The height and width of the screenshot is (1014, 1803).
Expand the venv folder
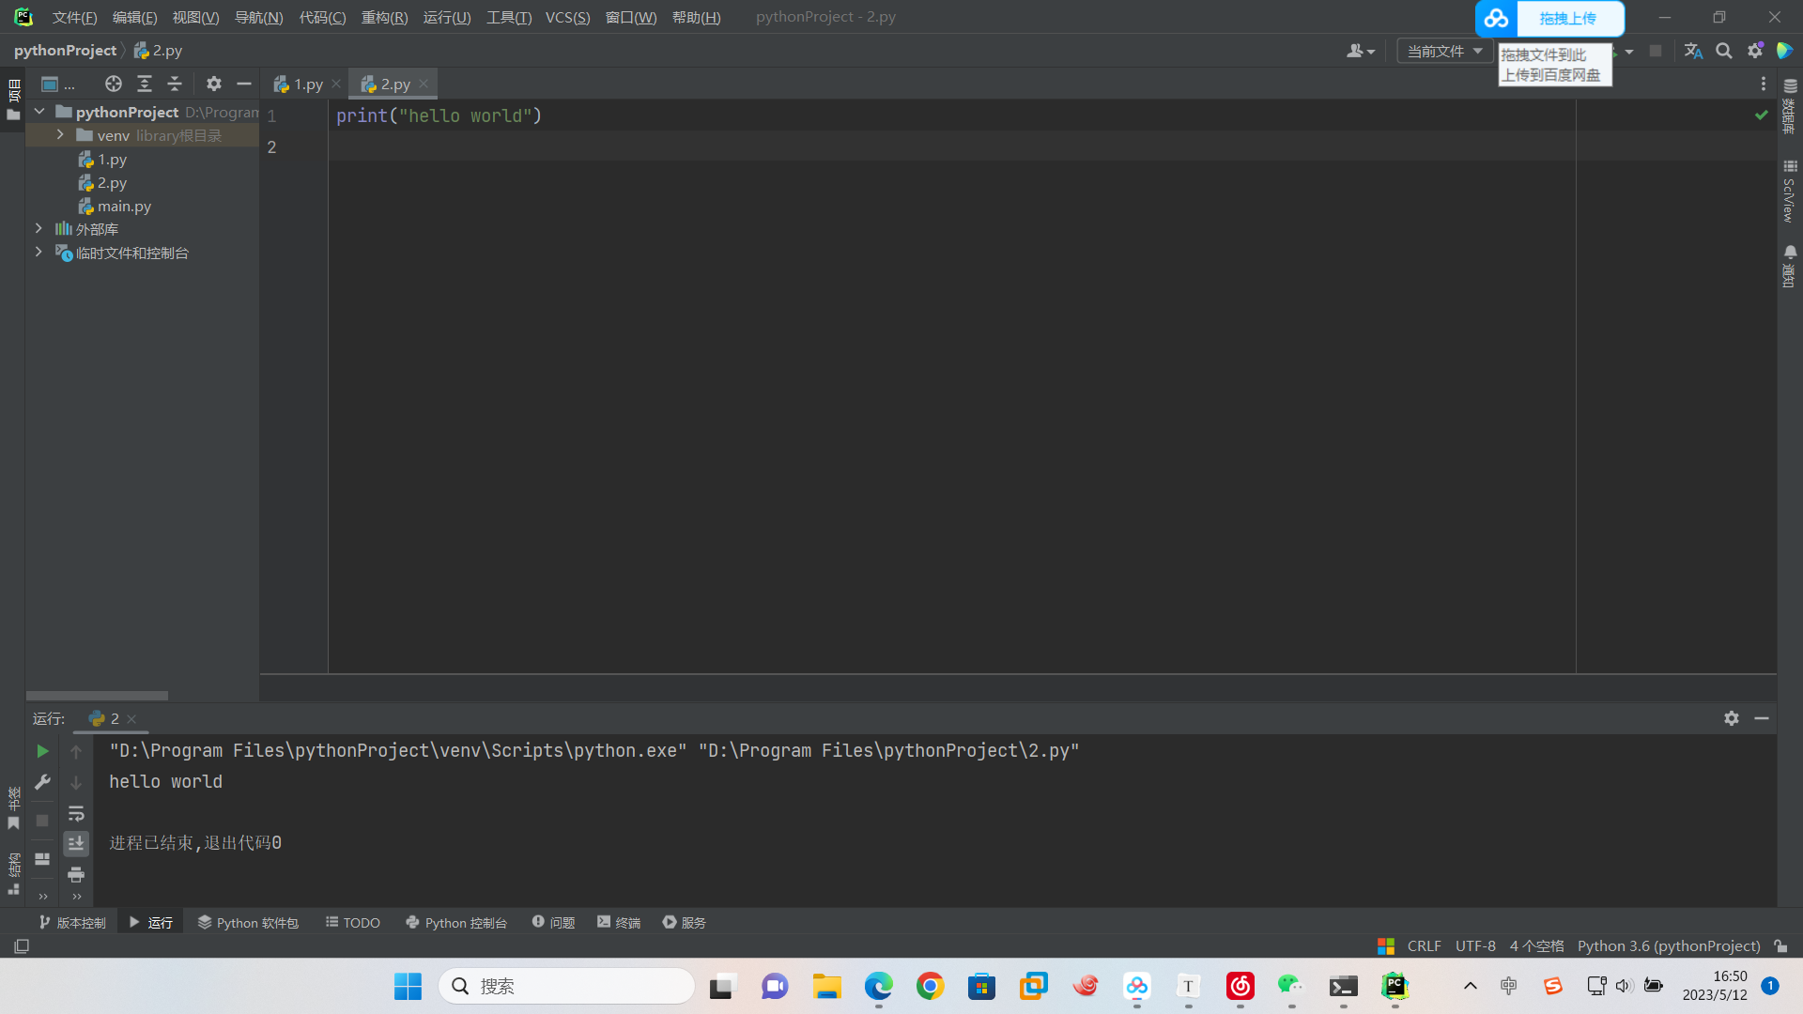(x=60, y=135)
